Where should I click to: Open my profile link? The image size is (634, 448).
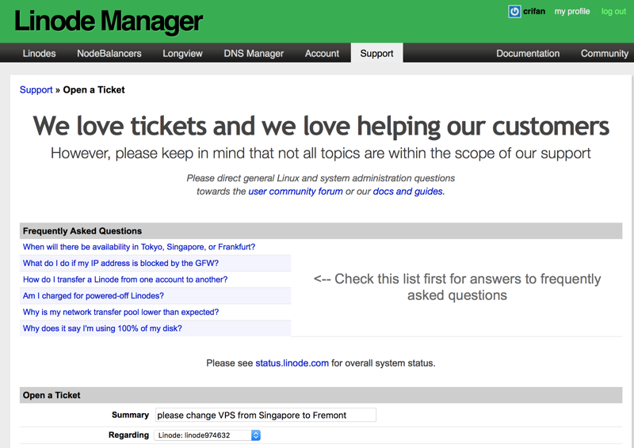pos(571,11)
